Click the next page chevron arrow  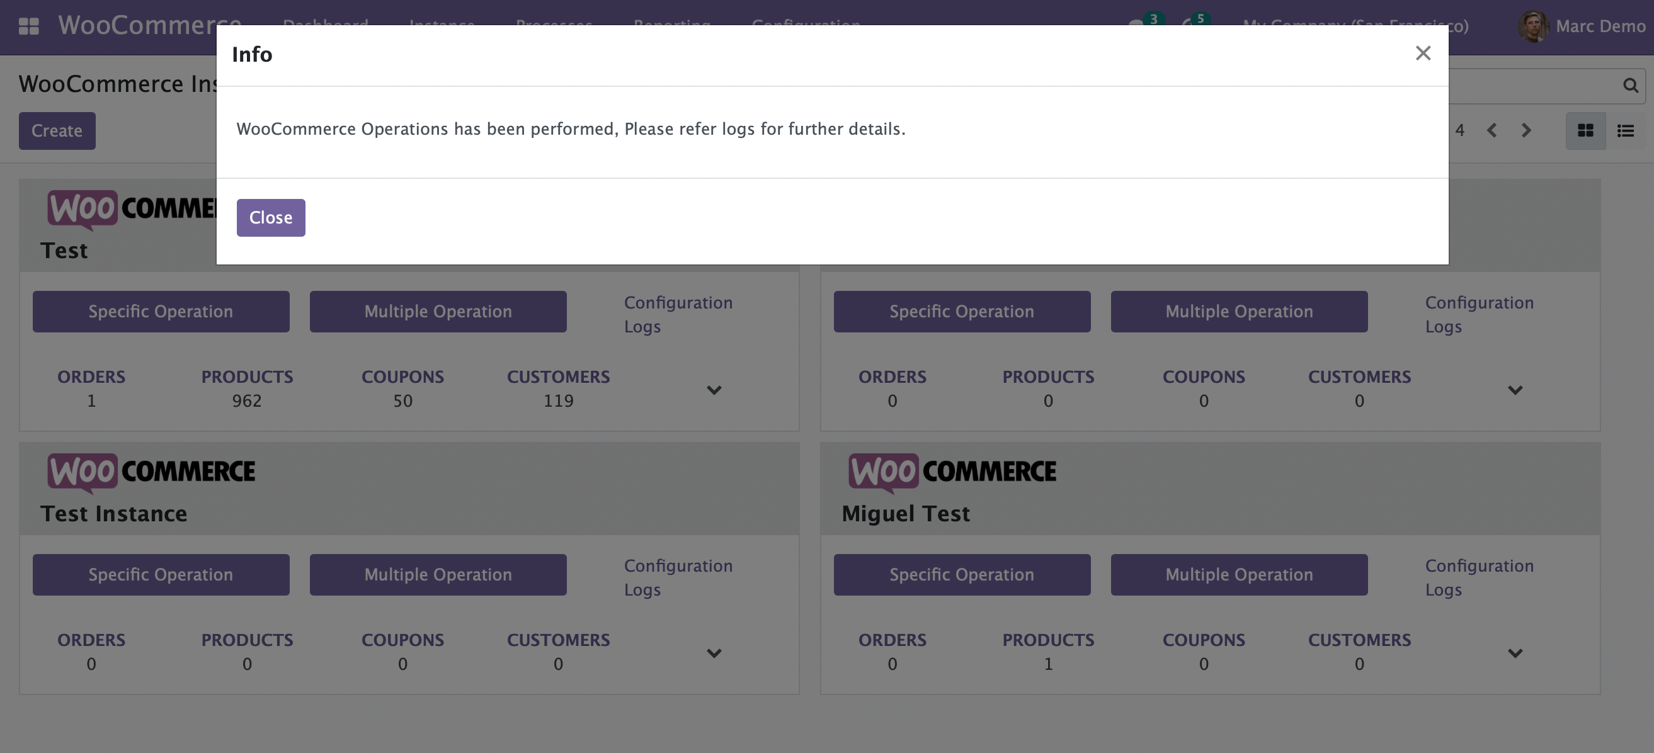(1527, 130)
